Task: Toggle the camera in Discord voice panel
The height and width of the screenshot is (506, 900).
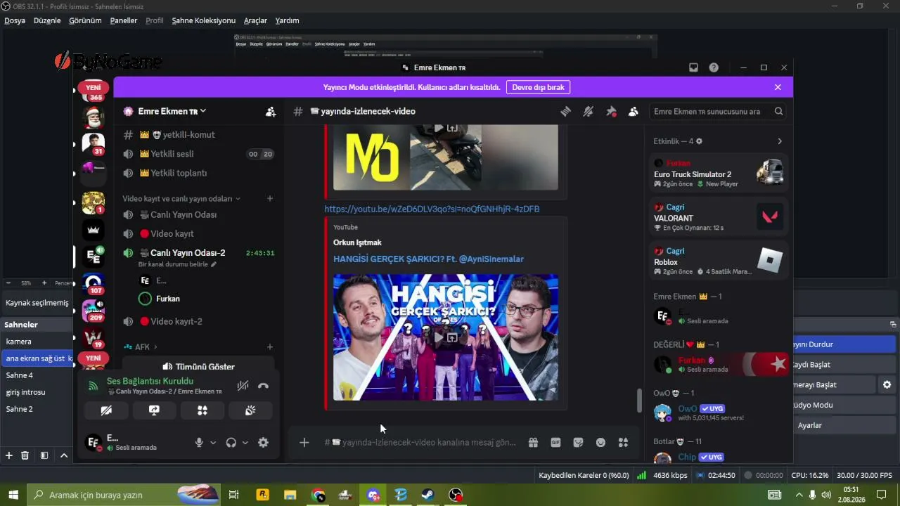Action: (106, 410)
